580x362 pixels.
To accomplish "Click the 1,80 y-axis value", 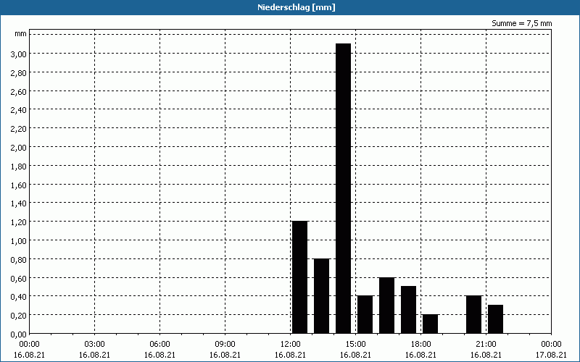I will click(x=19, y=167).
